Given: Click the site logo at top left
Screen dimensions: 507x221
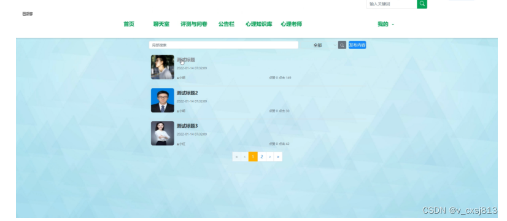Looking at the screenshot, I should click(x=28, y=14).
